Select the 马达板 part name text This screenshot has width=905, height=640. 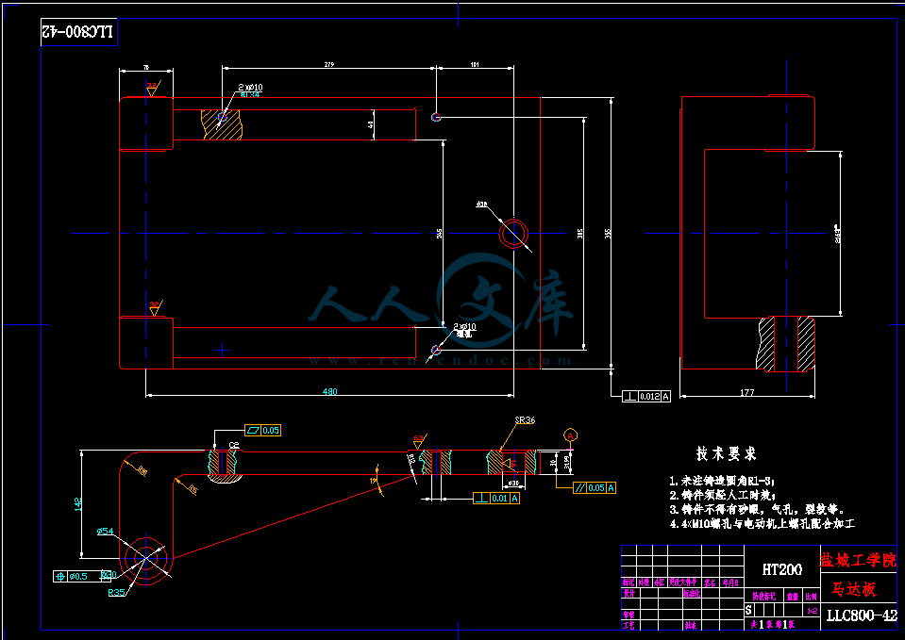tap(853, 590)
